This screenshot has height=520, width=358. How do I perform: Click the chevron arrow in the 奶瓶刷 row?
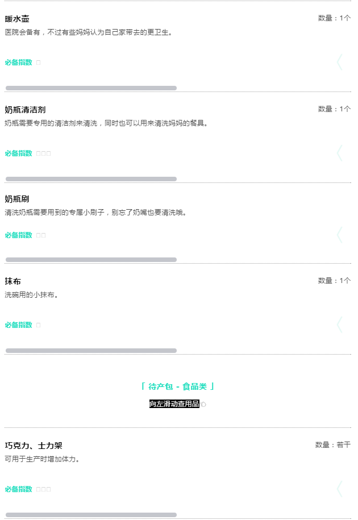coord(339,235)
